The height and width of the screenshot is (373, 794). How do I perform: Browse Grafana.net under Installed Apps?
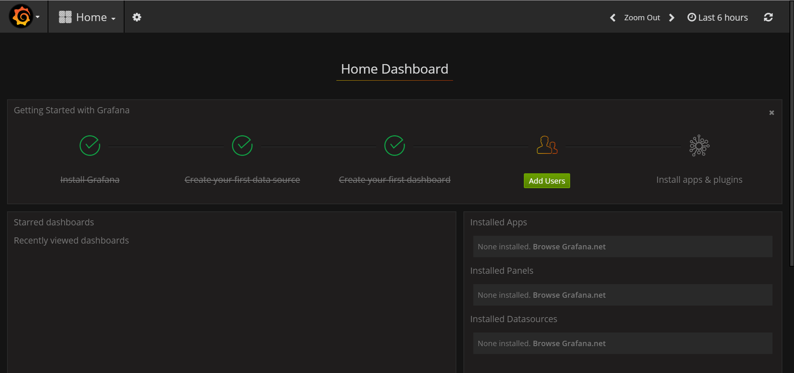569,247
